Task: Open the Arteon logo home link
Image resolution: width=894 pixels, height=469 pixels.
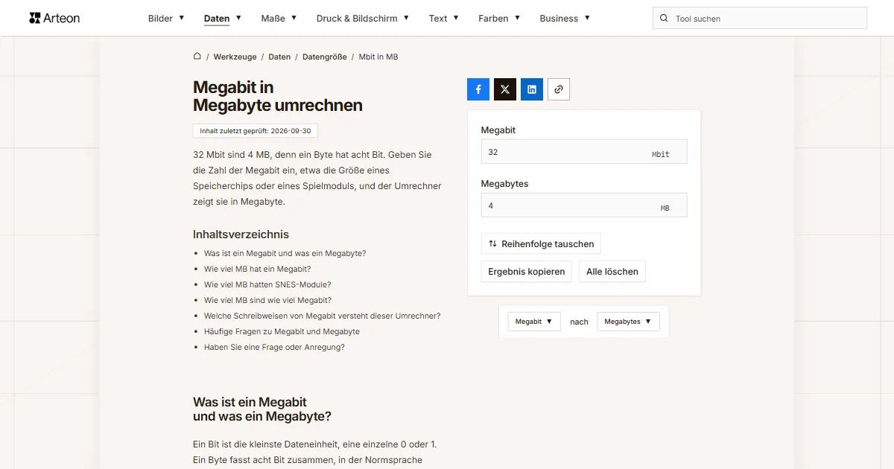Action: coord(54,18)
